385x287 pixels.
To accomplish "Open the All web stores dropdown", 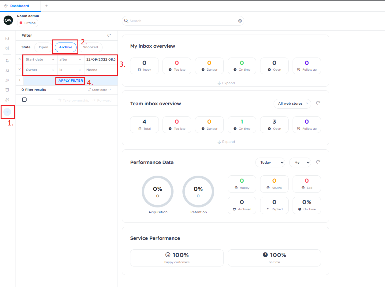I will (x=292, y=104).
